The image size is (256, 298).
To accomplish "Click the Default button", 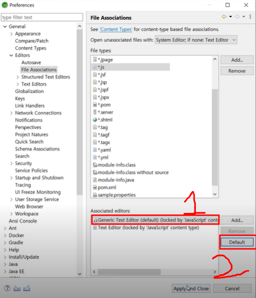I will click(x=237, y=242).
